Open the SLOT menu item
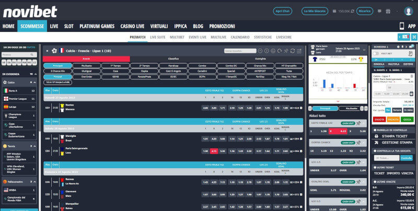418x211 pixels. (69, 26)
